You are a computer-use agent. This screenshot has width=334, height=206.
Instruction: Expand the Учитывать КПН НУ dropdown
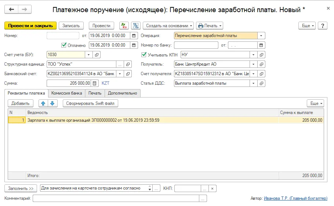pyautogui.click(x=254, y=55)
